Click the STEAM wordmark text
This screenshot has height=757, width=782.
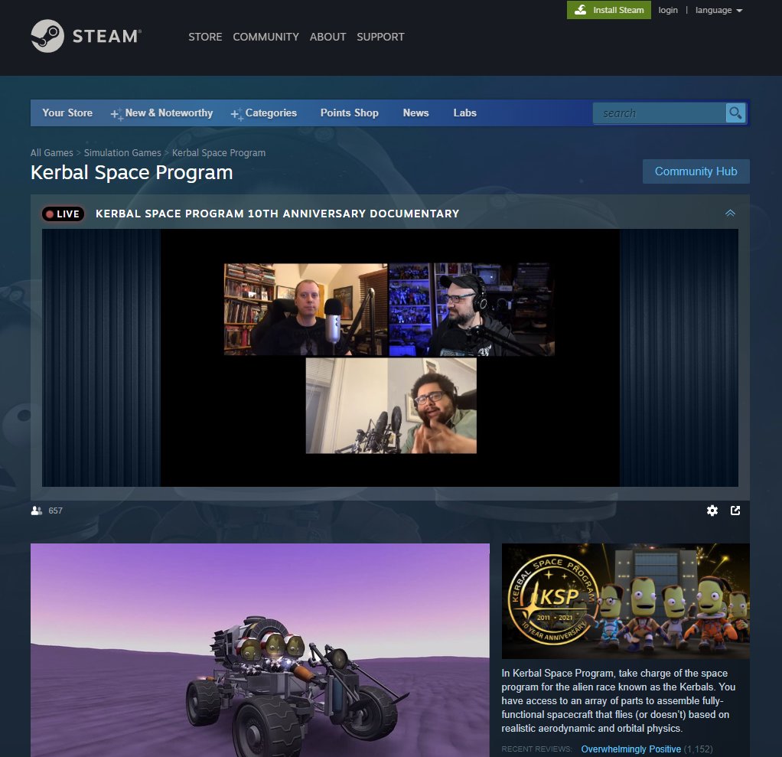pos(106,36)
